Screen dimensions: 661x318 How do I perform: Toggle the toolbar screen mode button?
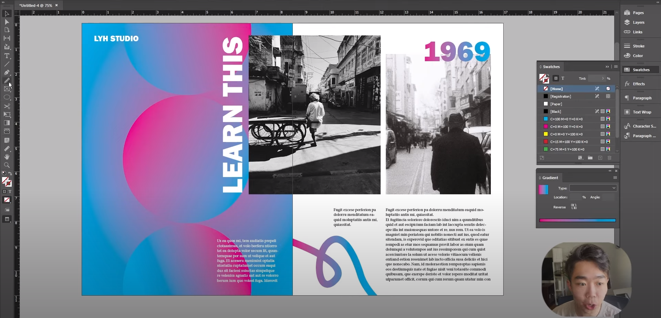coord(7,219)
